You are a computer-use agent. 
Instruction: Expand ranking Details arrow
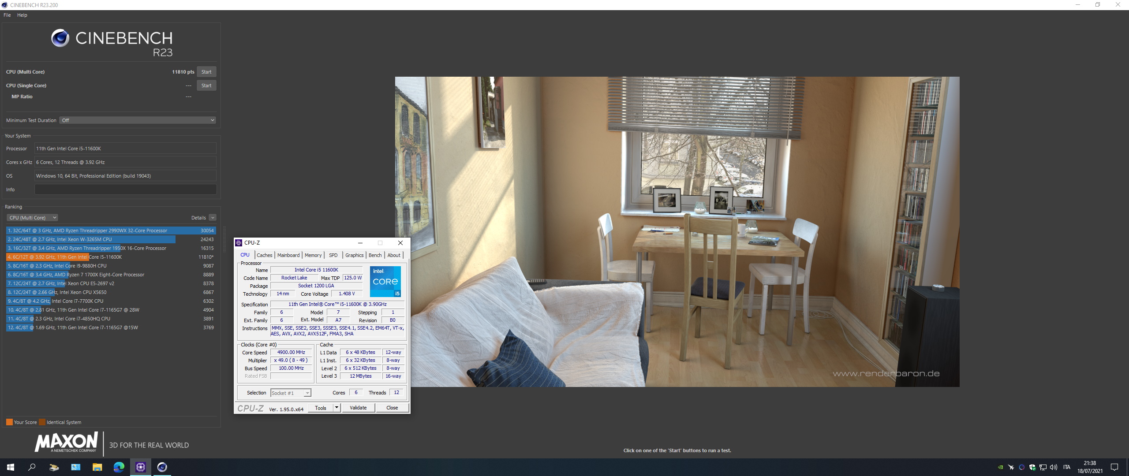[x=213, y=218]
